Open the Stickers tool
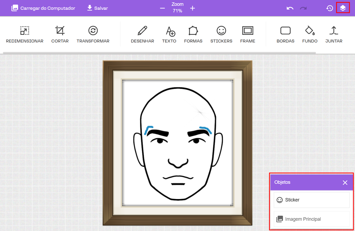 [221, 34]
